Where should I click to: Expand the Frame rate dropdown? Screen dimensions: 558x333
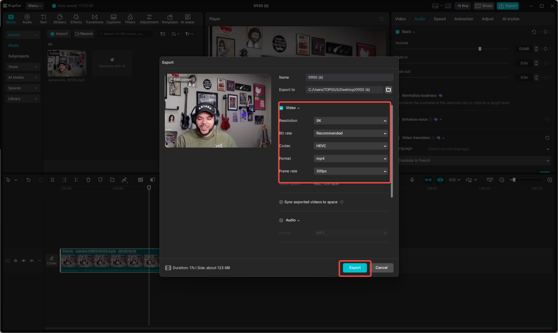(x=351, y=171)
